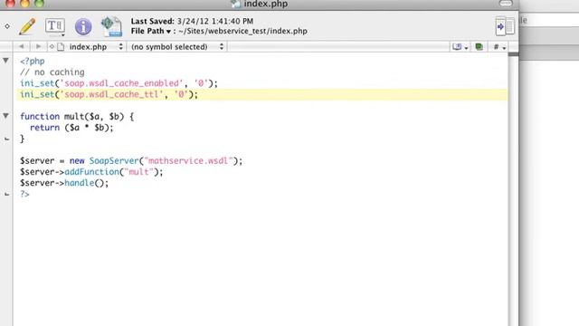Click the highlighted 'soap.wsdl_cache_ttl' string
The width and height of the screenshot is (579, 326).
pos(112,94)
